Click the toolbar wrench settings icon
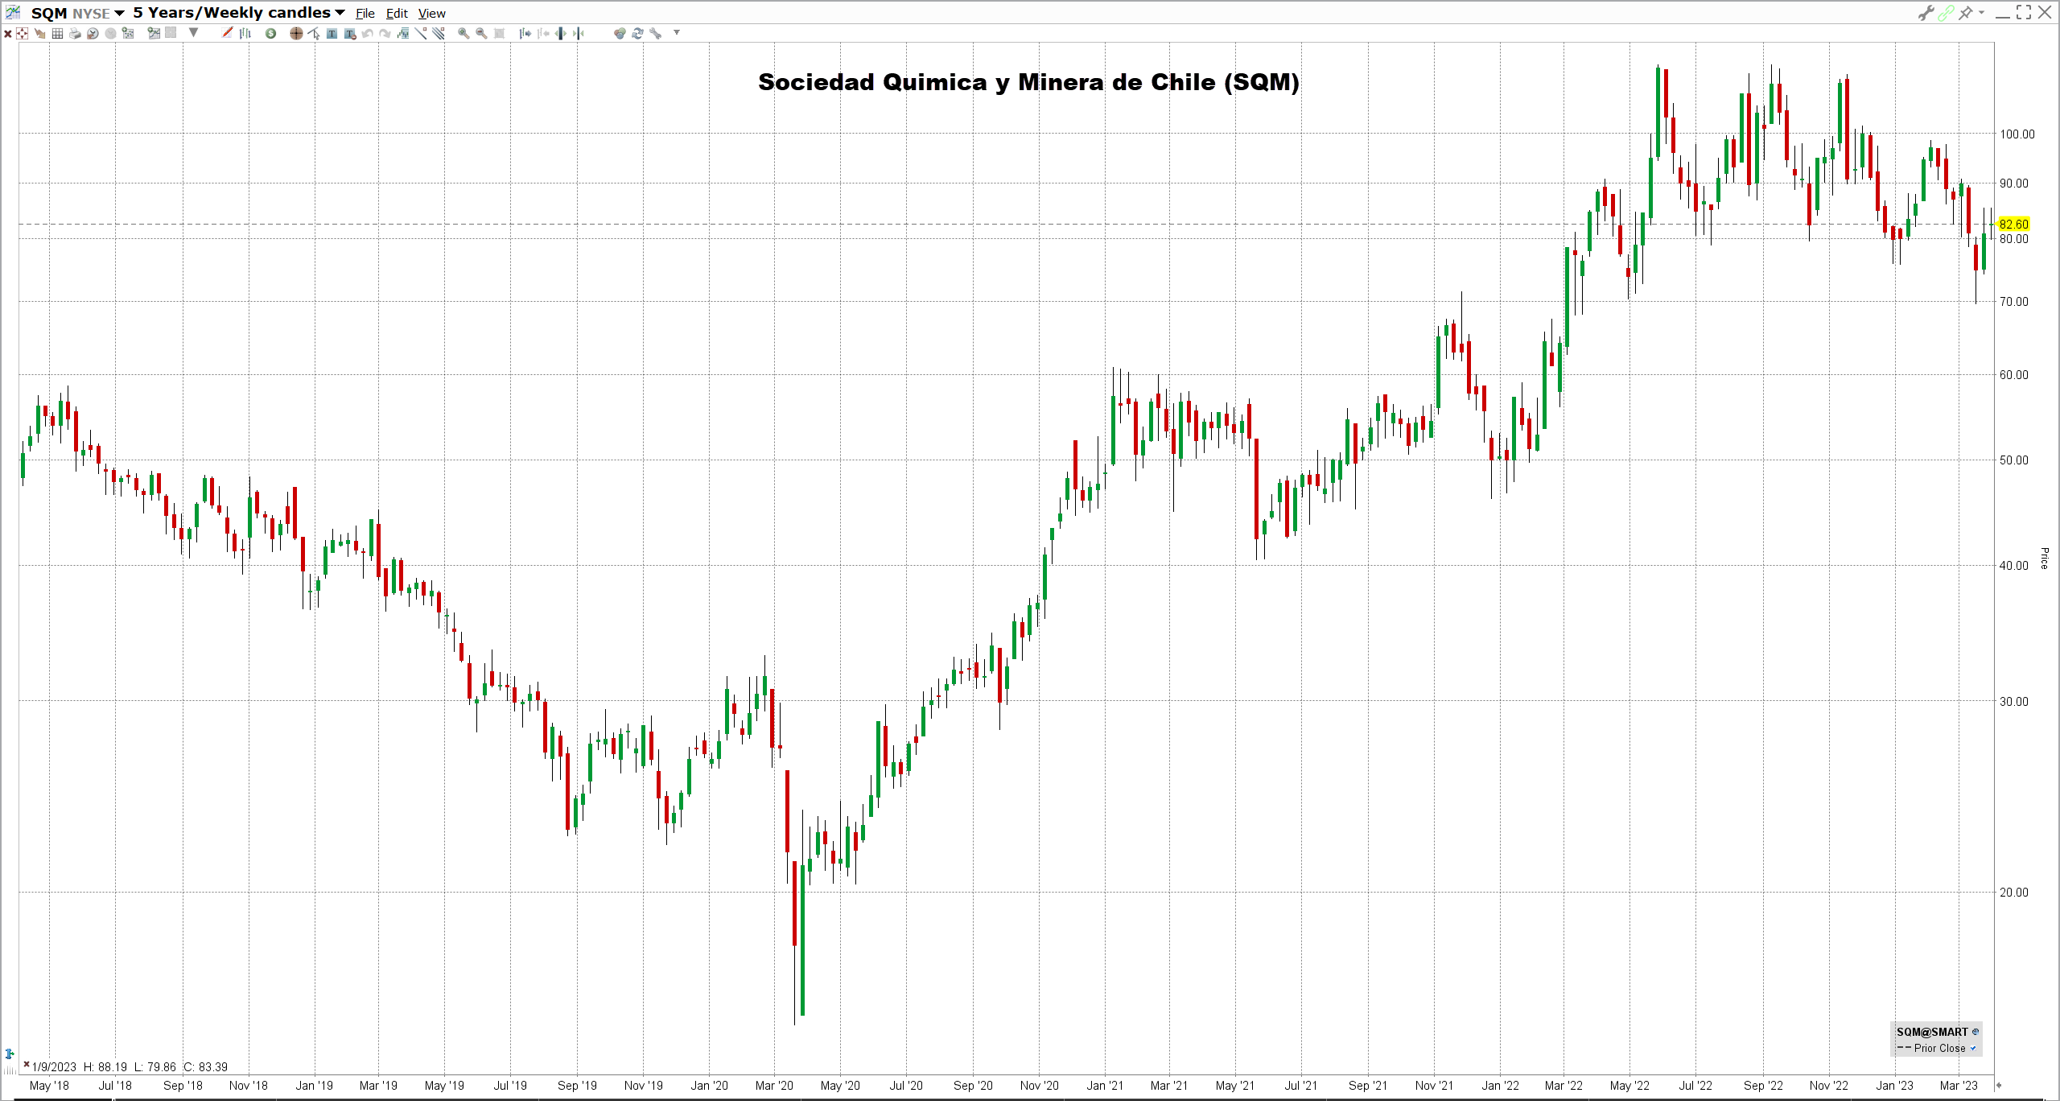 tap(655, 33)
